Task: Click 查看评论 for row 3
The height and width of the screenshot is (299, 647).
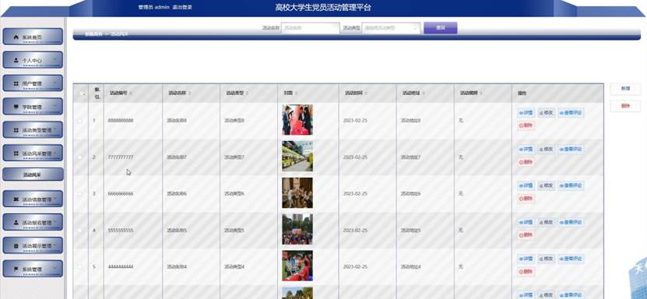Action: pos(571,185)
